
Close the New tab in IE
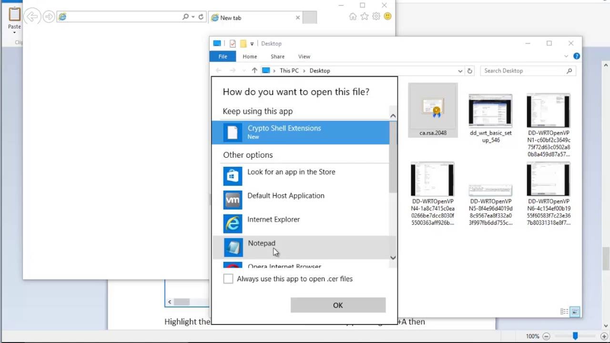(298, 18)
